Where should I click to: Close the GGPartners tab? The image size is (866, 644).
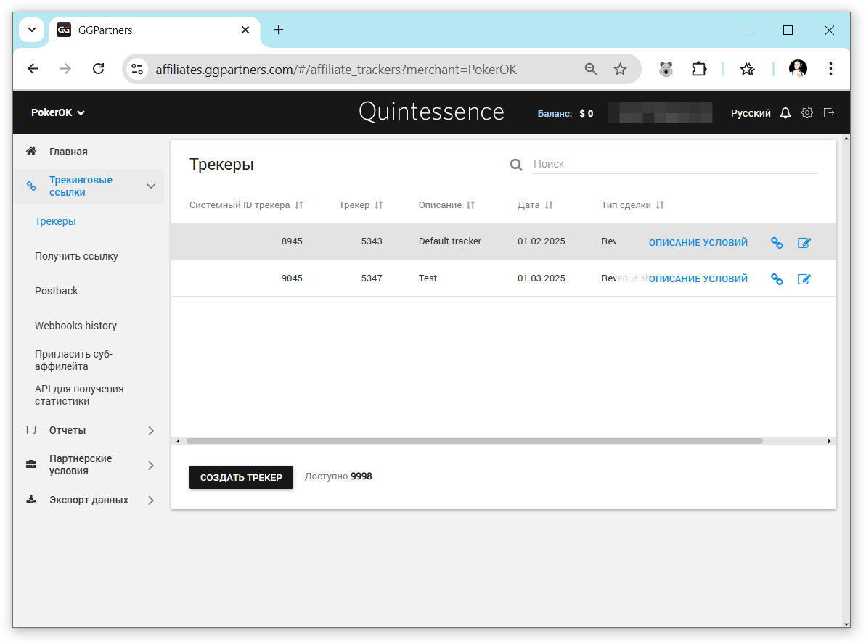pos(245,30)
